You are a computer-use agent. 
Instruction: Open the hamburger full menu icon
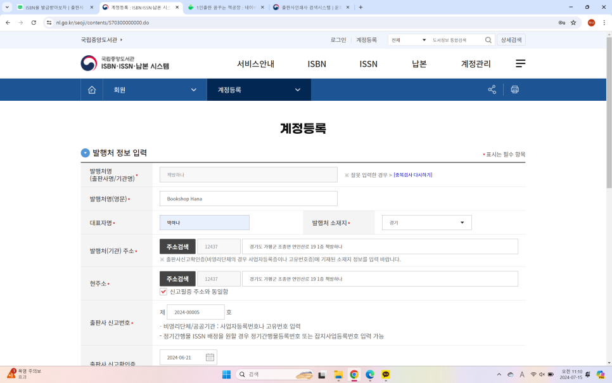click(520, 63)
